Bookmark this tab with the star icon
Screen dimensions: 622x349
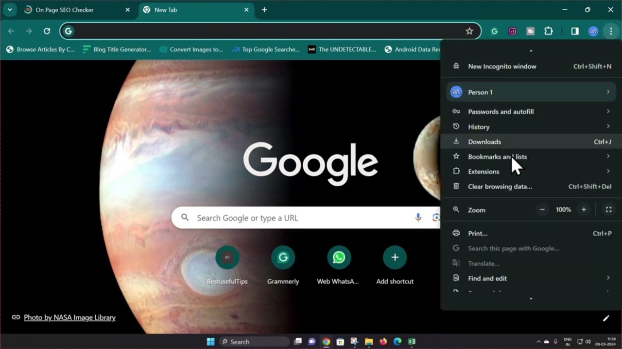point(469,31)
